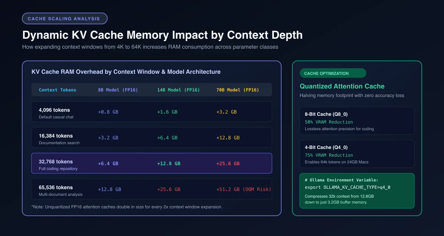The image size is (444, 236).
Task: Select the 4-Bit Cache (Q4_0) title
Action: point(326,147)
